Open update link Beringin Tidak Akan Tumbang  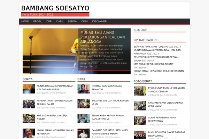(151, 47)
